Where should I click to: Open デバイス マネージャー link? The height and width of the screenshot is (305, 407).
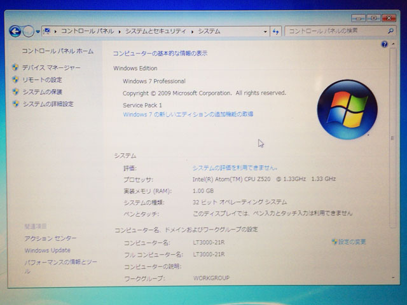pyautogui.click(x=51, y=68)
